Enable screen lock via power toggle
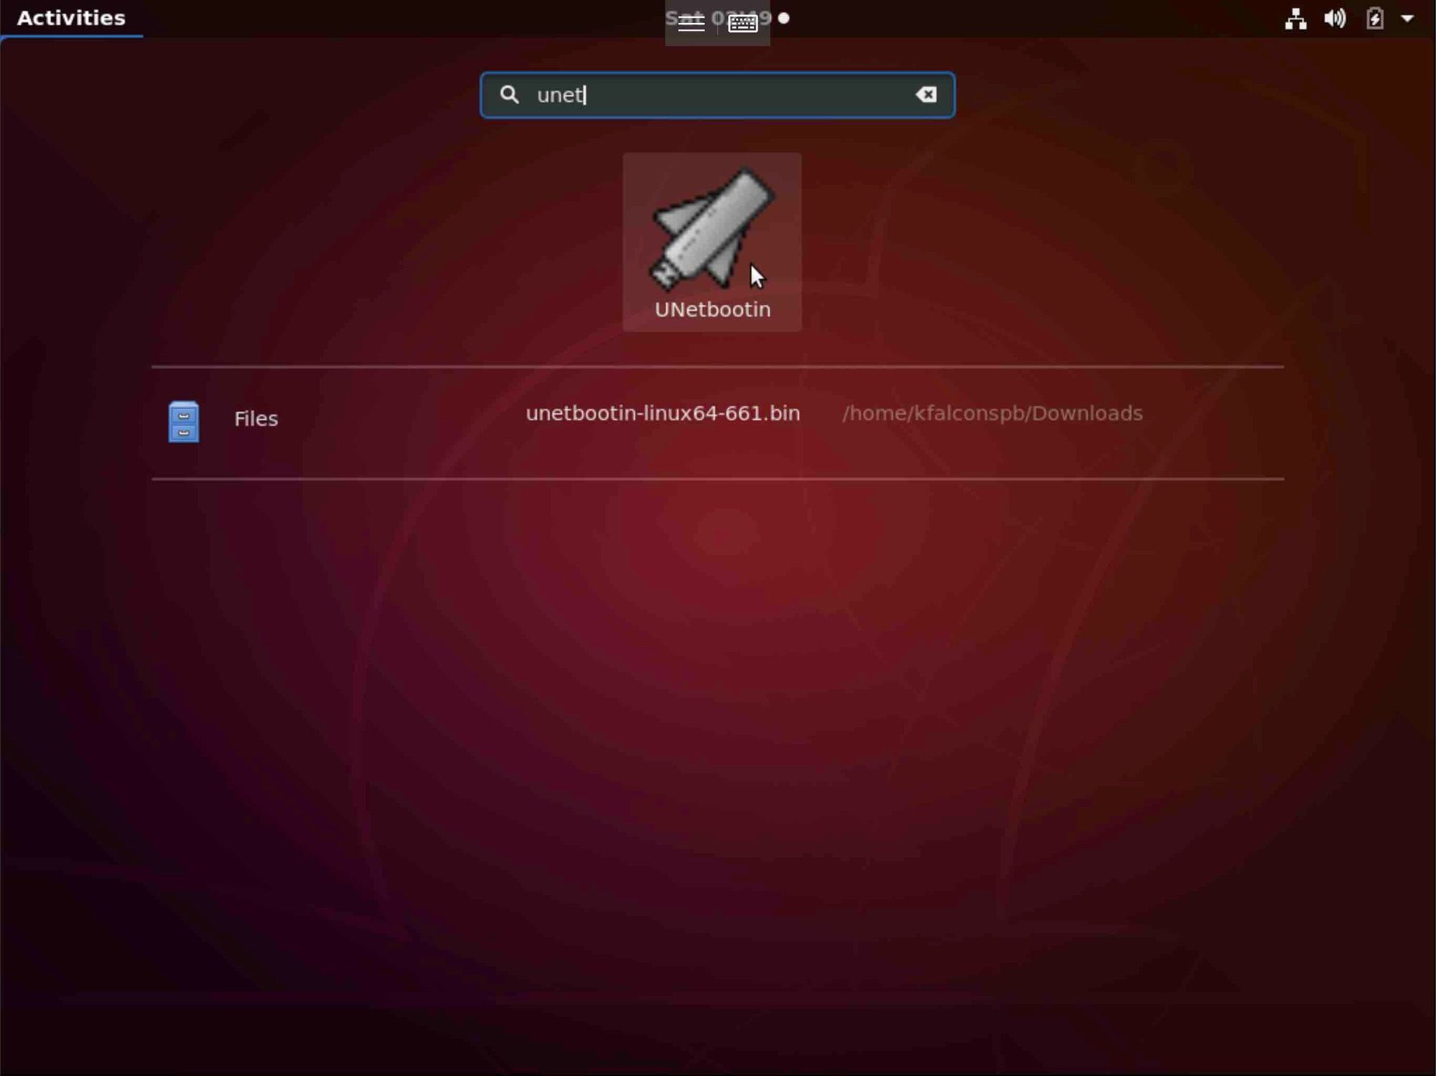Screen dimensions: 1436x1076 pyautogui.click(x=1408, y=17)
